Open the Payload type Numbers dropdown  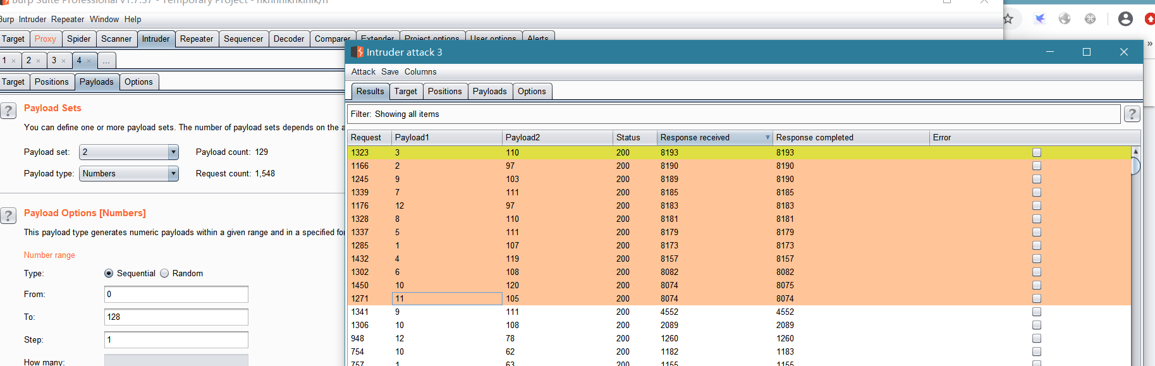pyautogui.click(x=129, y=173)
